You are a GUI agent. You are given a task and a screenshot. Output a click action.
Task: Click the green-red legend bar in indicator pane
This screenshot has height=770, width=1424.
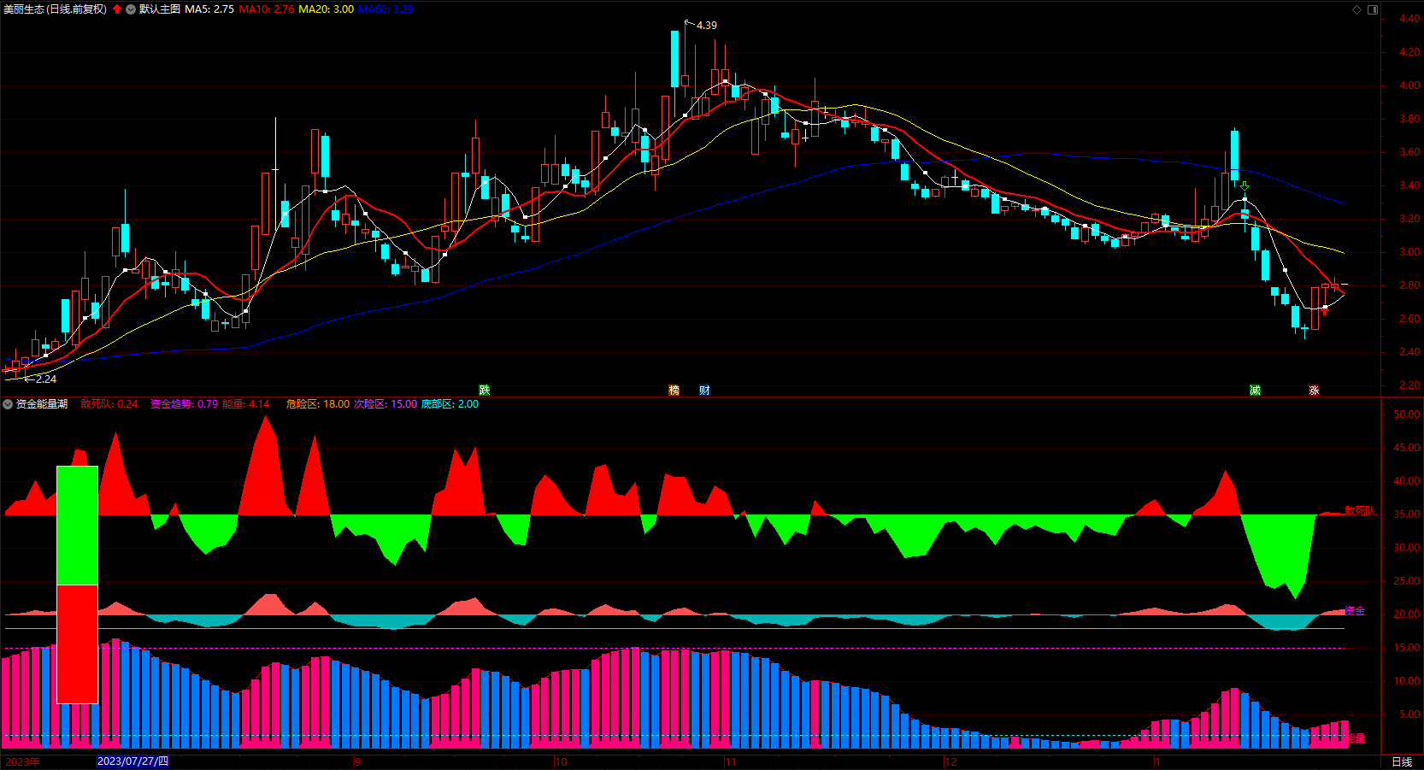[77, 585]
